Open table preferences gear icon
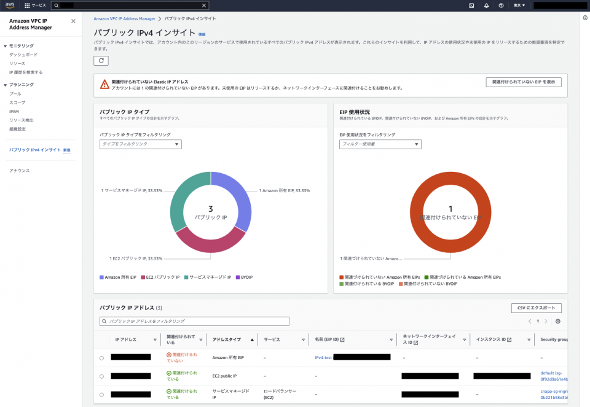Image resolution: width=590 pixels, height=407 pixels. (x=557, y=321)
